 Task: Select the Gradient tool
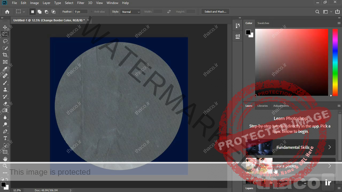(5, 110)
